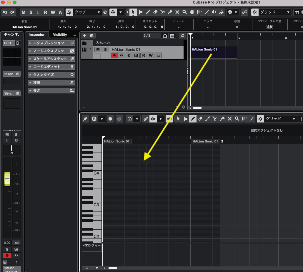Viewport: 303px width, 272px height.
Task: Expand the エクスプレッション inspector section
Action: point(51,43)
